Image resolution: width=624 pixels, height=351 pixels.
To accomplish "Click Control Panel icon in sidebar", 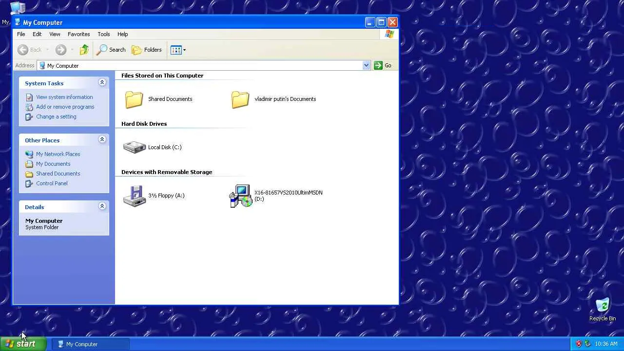I will (29, 183).
